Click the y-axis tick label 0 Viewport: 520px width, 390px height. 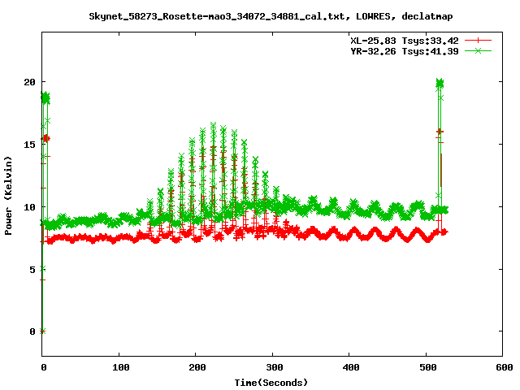[32, 331]
